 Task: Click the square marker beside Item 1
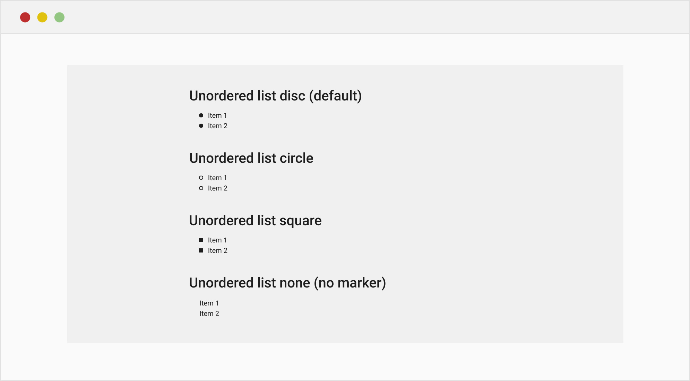pyautogui.click(x=202, y=240)
